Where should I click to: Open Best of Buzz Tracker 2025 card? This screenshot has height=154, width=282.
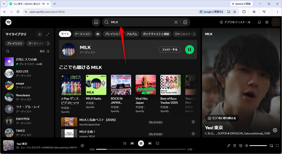pos(171,94)
